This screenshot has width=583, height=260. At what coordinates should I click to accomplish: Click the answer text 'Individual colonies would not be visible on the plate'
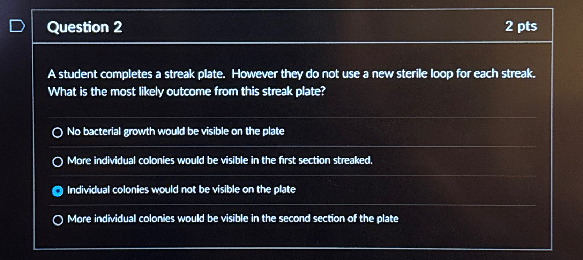pos(181,190)
